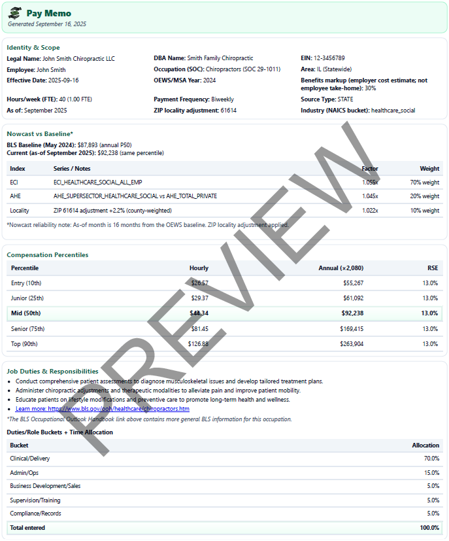Image resolution: width=449 pixels, height=541 pixels.
Task: Click the Area 'IL (Statewide)' value
Action: pos(334,69)
